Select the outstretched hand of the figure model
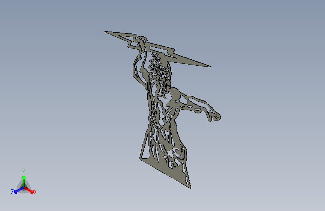The height and width of the screenshot is (211, 325). [x=214, y=116]
